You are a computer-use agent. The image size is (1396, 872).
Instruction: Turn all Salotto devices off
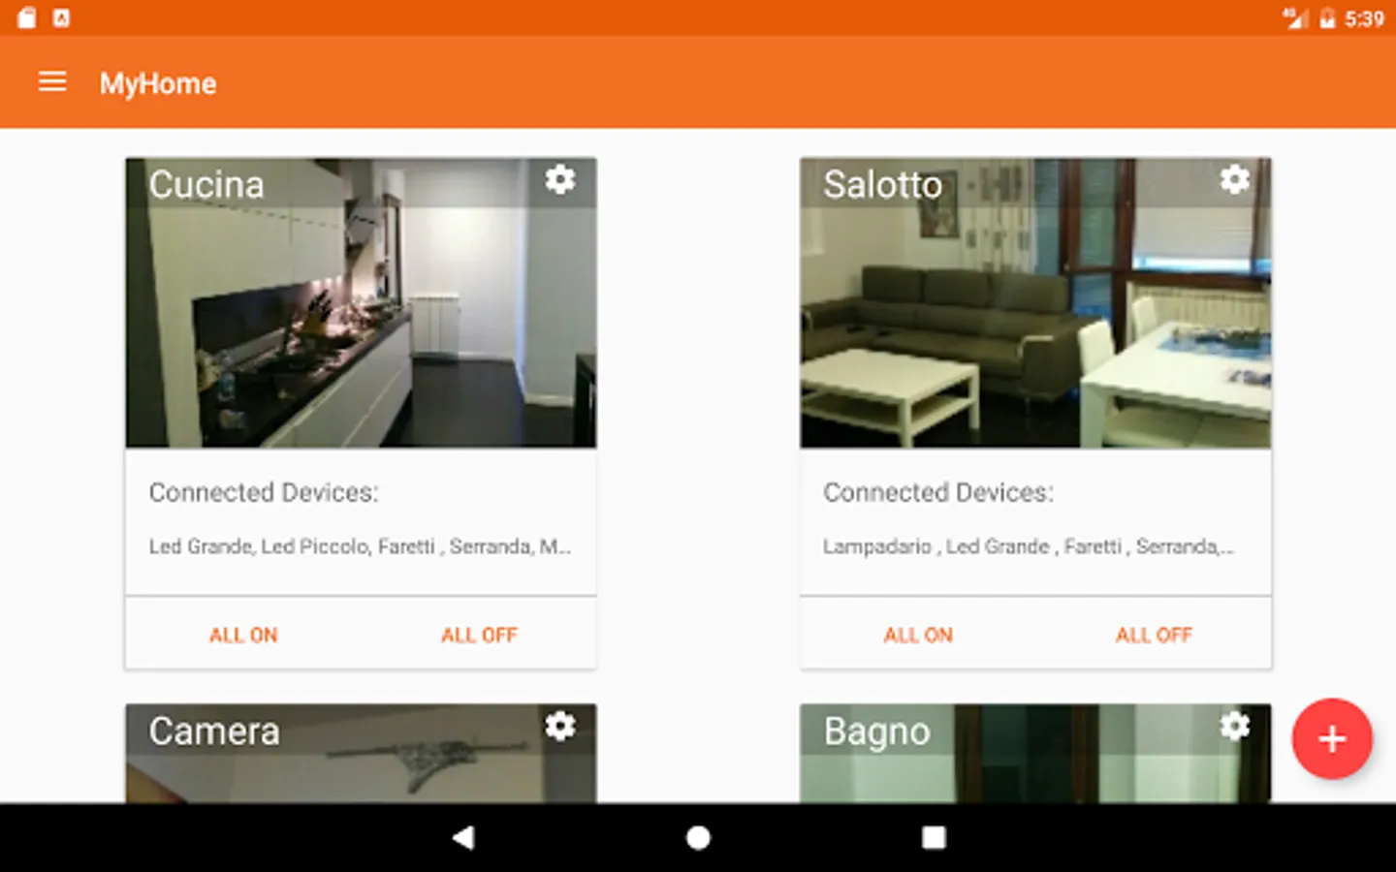[x=1154, y=636]
